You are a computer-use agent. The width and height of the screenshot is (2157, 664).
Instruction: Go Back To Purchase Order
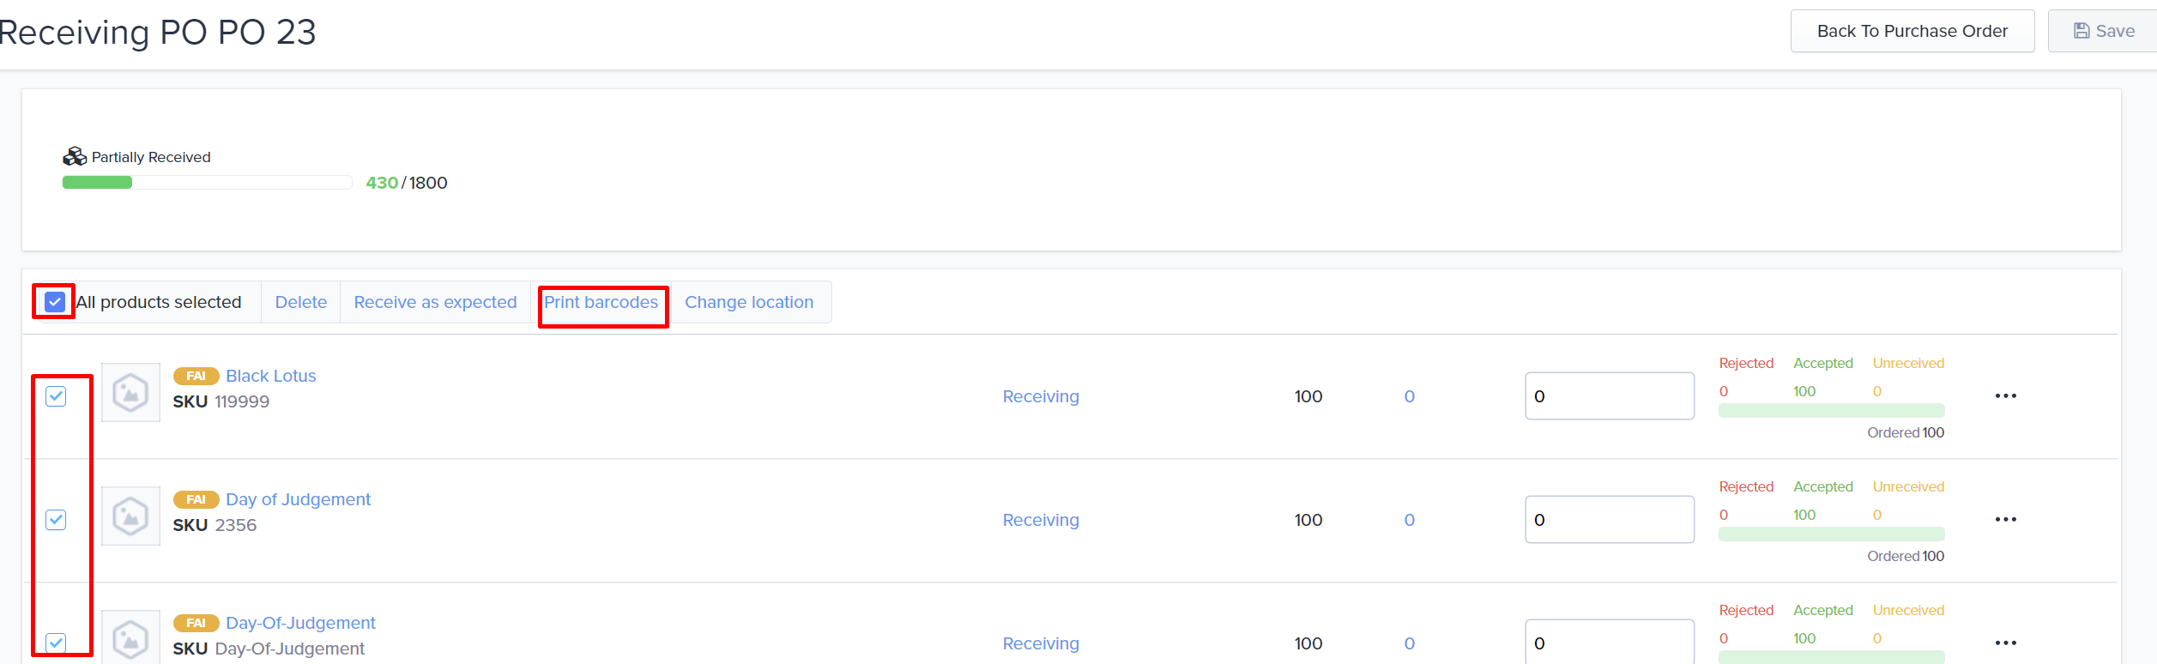(1912, 31)
